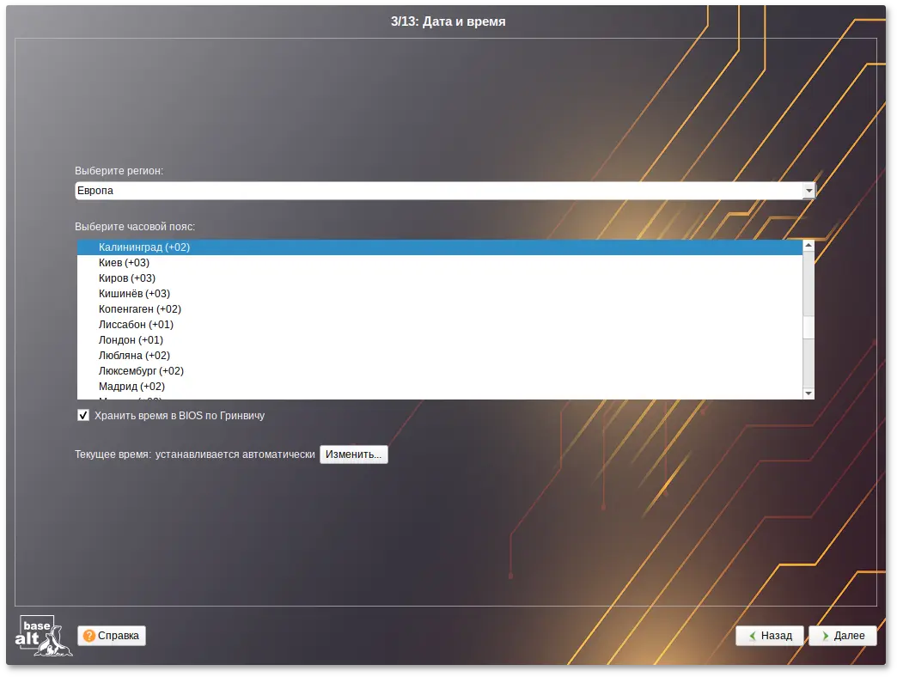
Task: Select Киев (+03) time zone
Action: click(x=124, y=263)
